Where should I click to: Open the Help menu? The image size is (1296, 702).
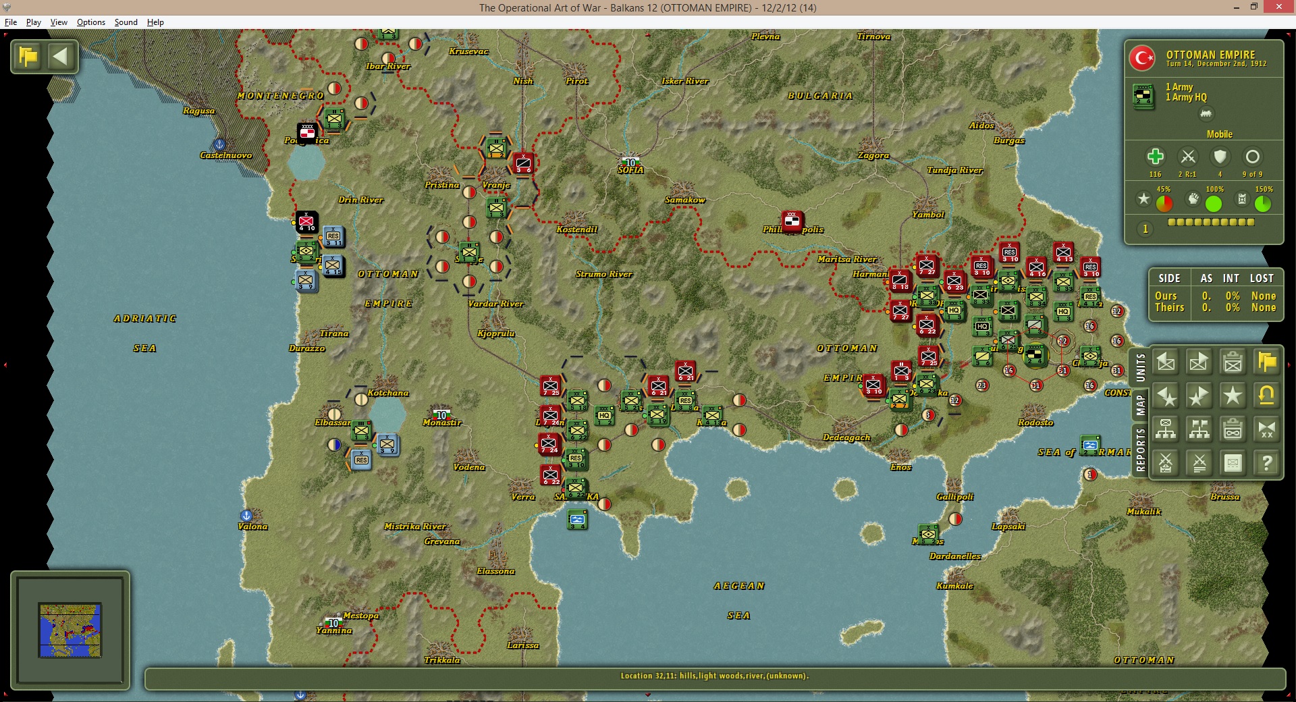155,22
